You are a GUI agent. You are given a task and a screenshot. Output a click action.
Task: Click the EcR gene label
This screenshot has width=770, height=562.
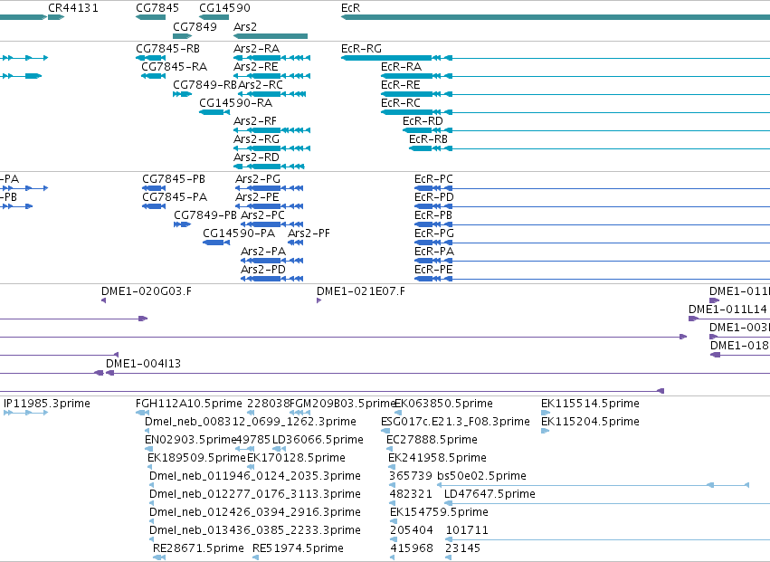(351, 8)
